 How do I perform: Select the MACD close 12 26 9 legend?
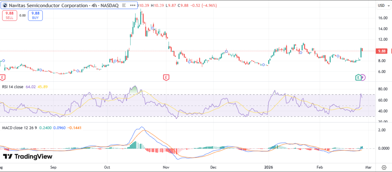19,127
